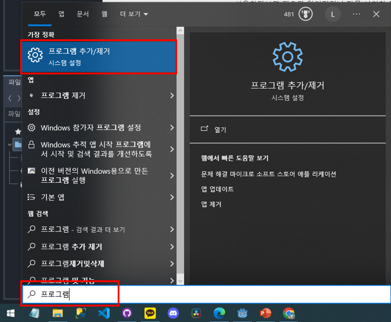Switch to the 문서 search tab
Viewport: 391px width, 322px height.
83,14
